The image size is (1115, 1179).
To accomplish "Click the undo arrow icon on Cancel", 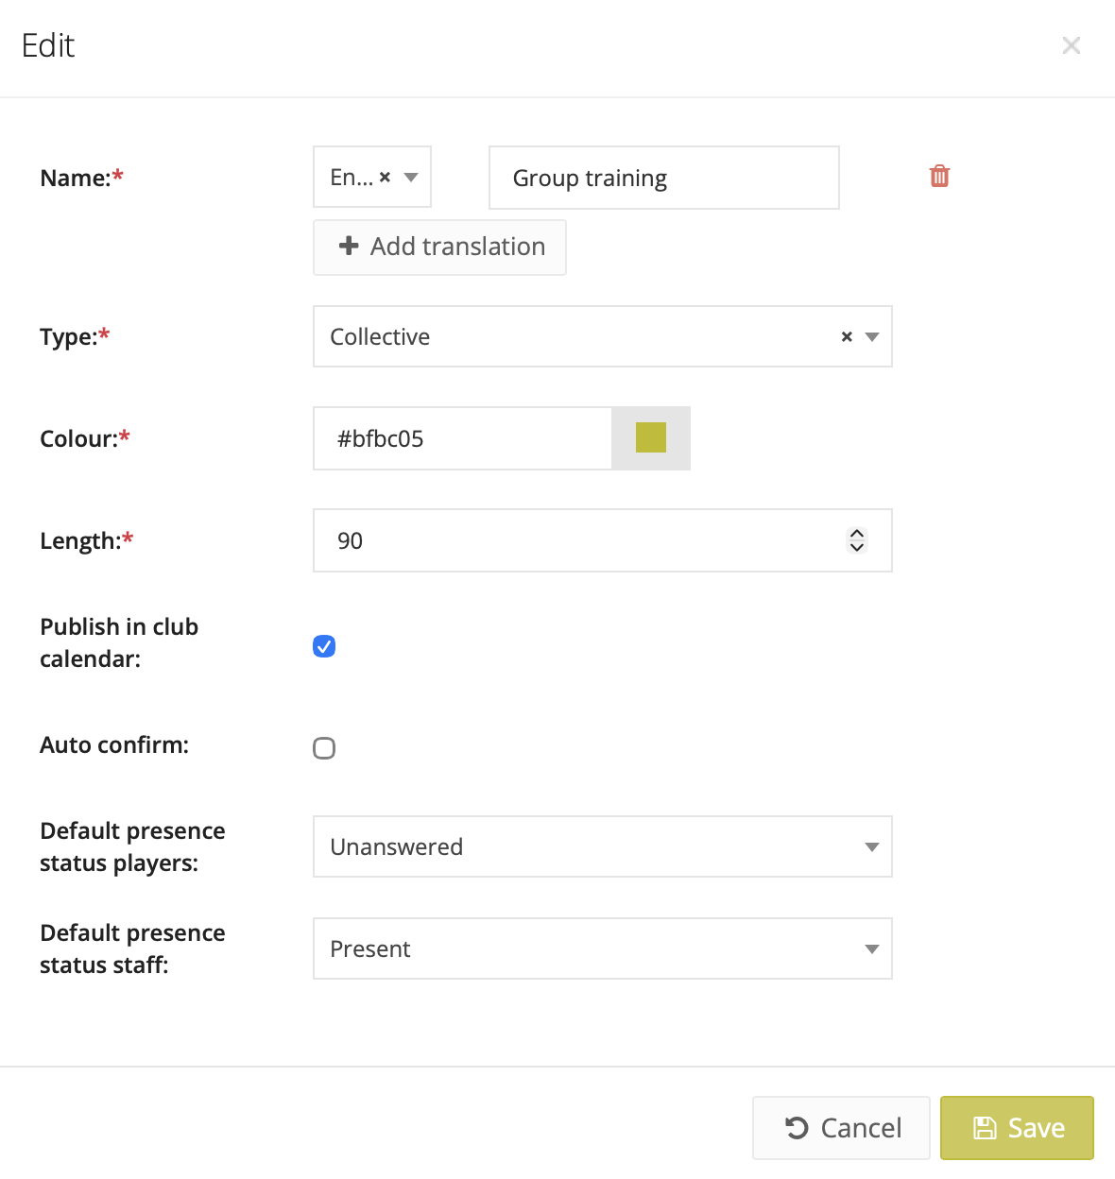I will click(x=797, y=1128).
